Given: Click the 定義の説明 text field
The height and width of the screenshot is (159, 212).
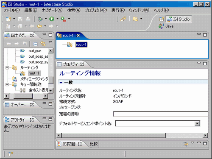Looking at the screenshot, I should coord(161,114).
